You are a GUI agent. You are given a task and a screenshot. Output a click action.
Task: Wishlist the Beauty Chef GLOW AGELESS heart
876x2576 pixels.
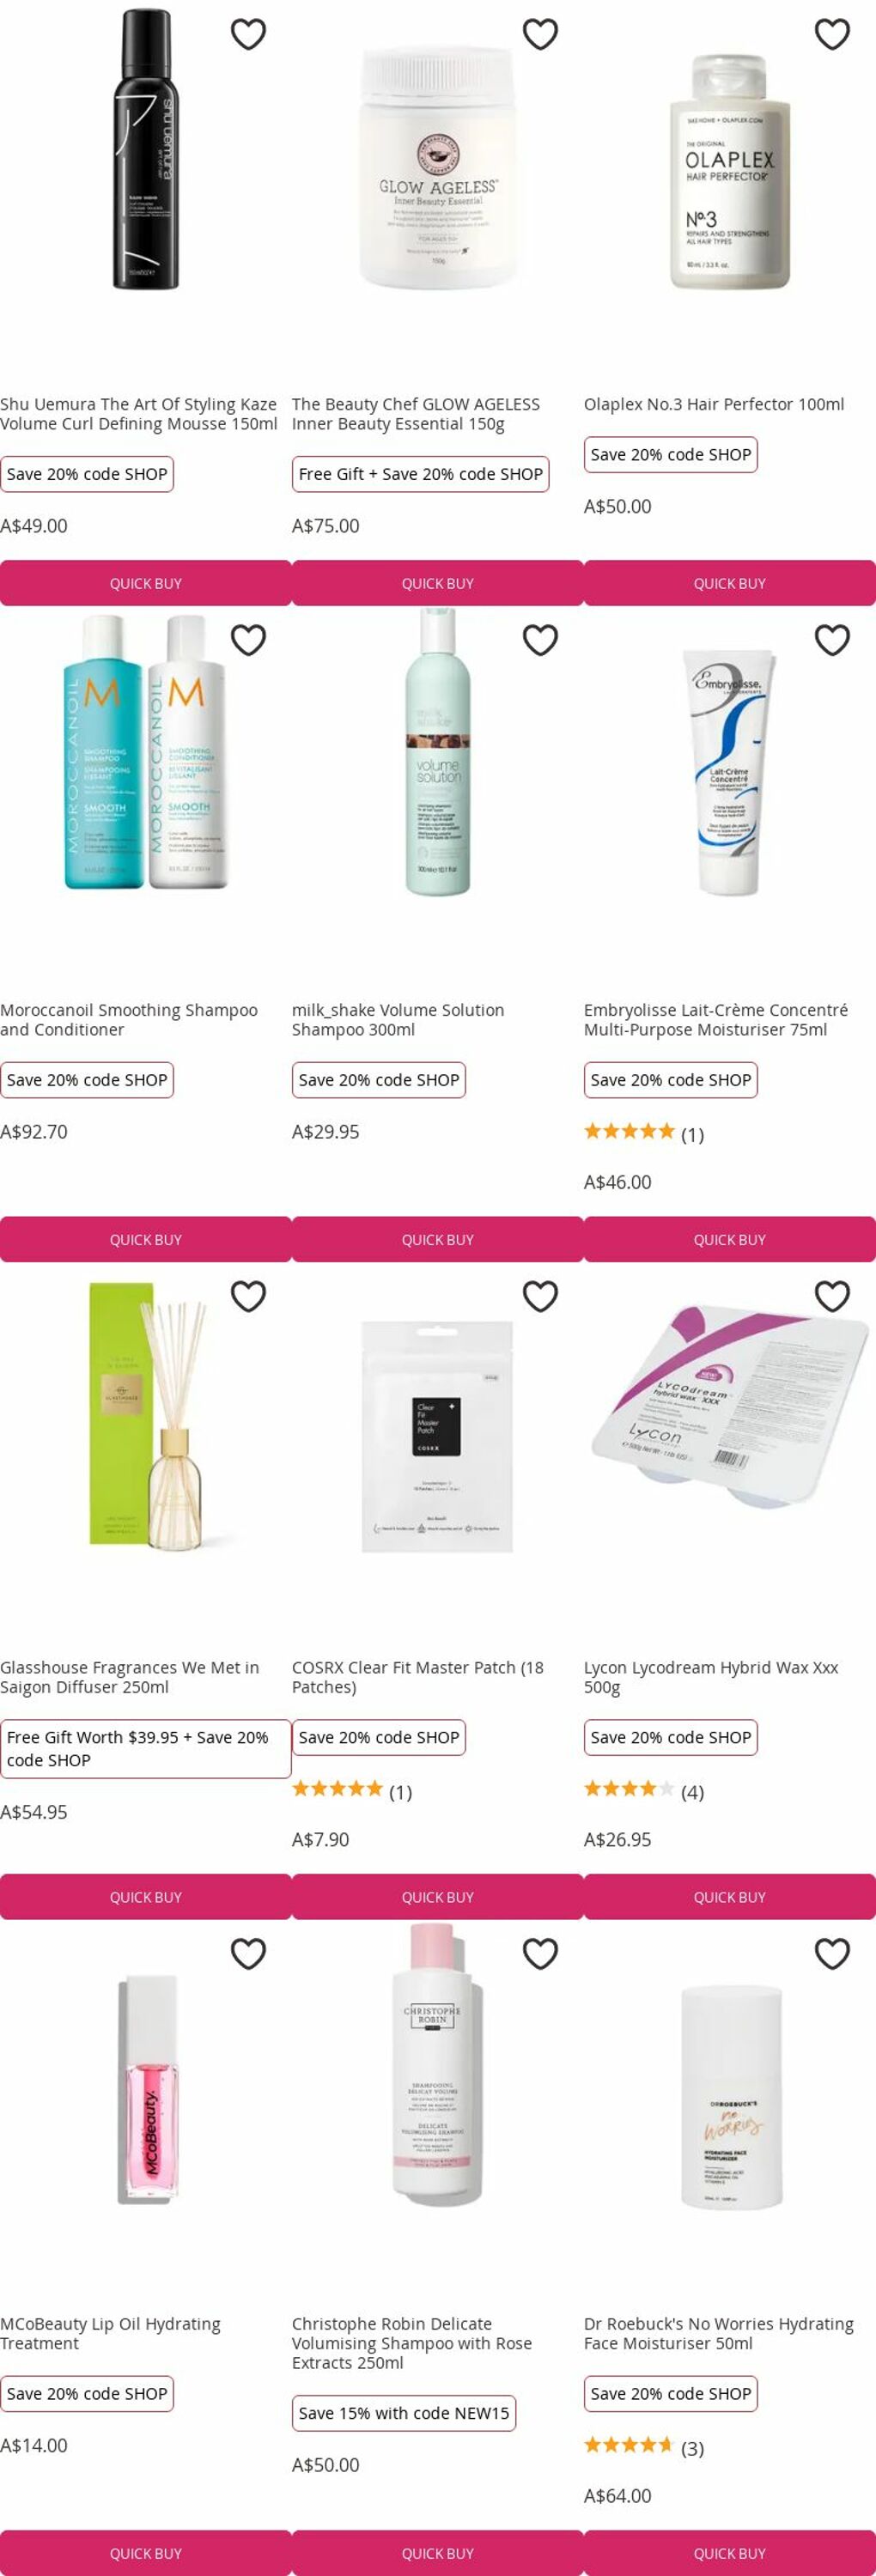pos(540,34)
